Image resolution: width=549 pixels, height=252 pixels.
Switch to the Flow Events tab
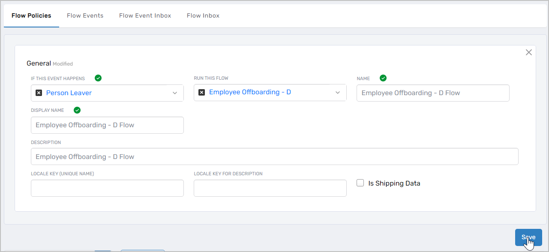[x=85, y=15]
